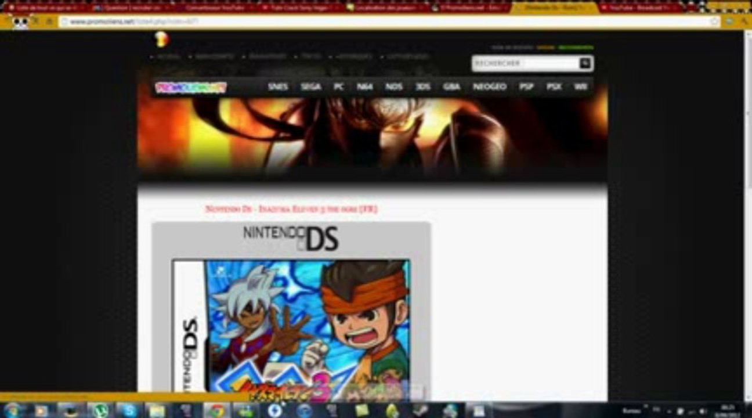Click the skull icon left of the address bar
Image resolution: width=752 pixels, height=418 pixels.
(x=20, y=22)
